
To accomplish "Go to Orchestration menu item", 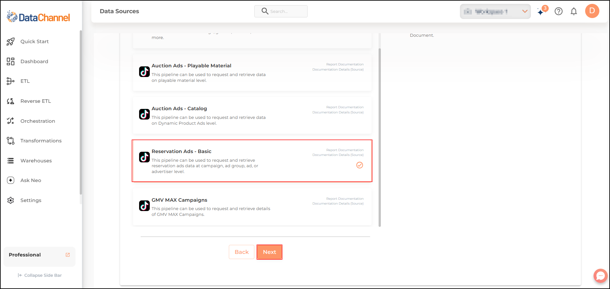I will (38, 121).
